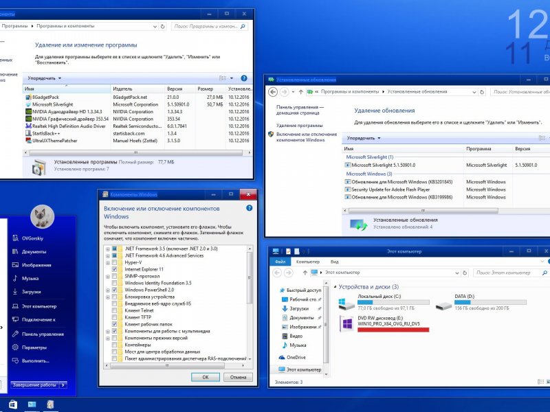Open the DATA (D:) drive
The width and height of the screenshot is (550, 412).
tap(481, 302)
